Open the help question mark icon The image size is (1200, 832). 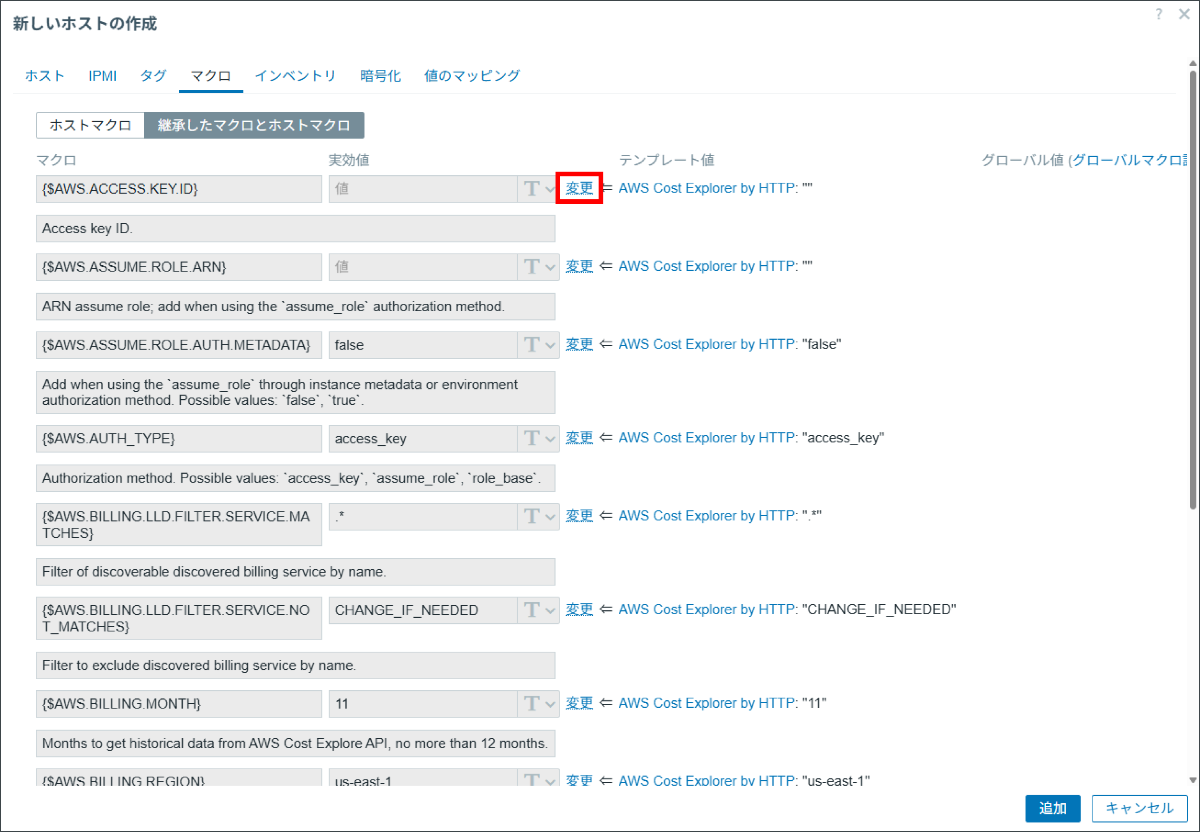click(x=1158, y=14)
